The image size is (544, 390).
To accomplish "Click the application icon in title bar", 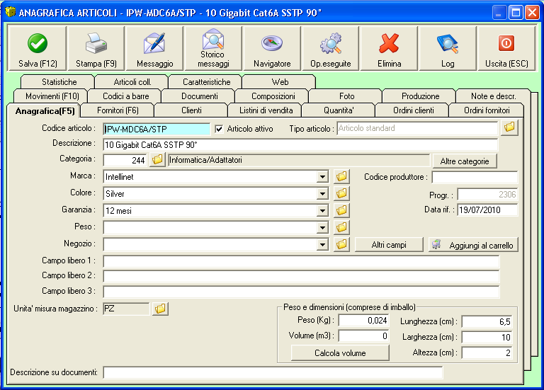I will pos(11,12).
